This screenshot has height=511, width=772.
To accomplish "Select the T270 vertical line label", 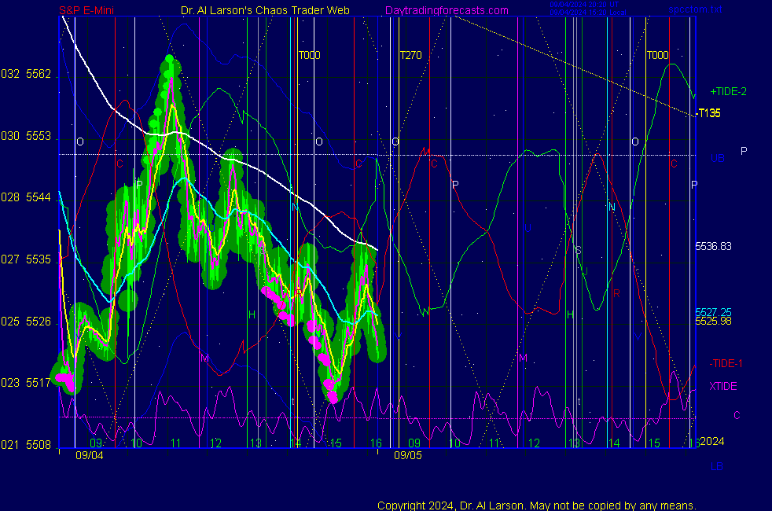I will pos(410,55).
